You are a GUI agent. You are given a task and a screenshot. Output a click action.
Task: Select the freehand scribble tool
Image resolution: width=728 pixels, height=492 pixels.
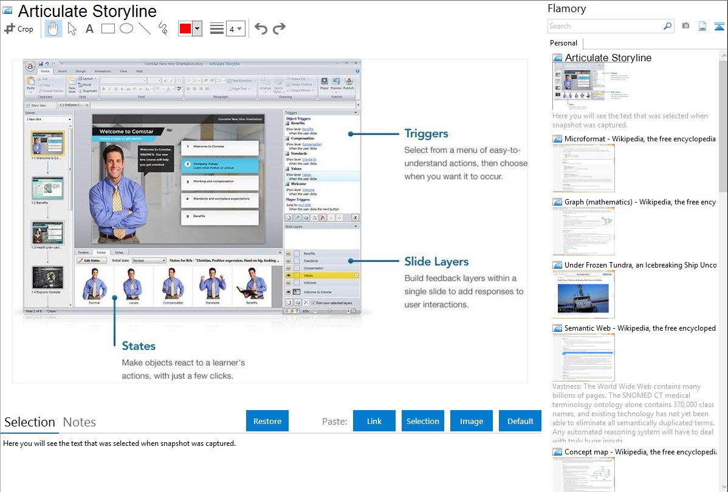[163, 29]
